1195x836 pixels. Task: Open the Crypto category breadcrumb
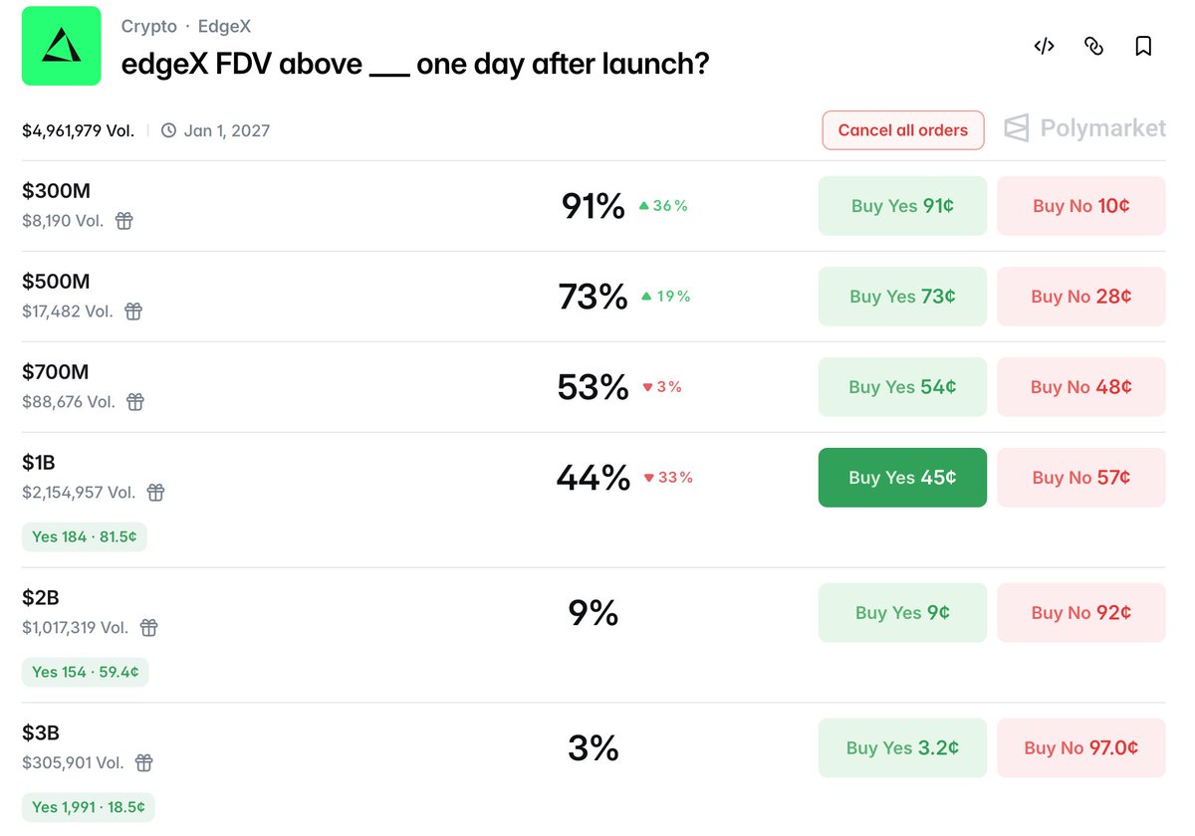pos(149,27)
